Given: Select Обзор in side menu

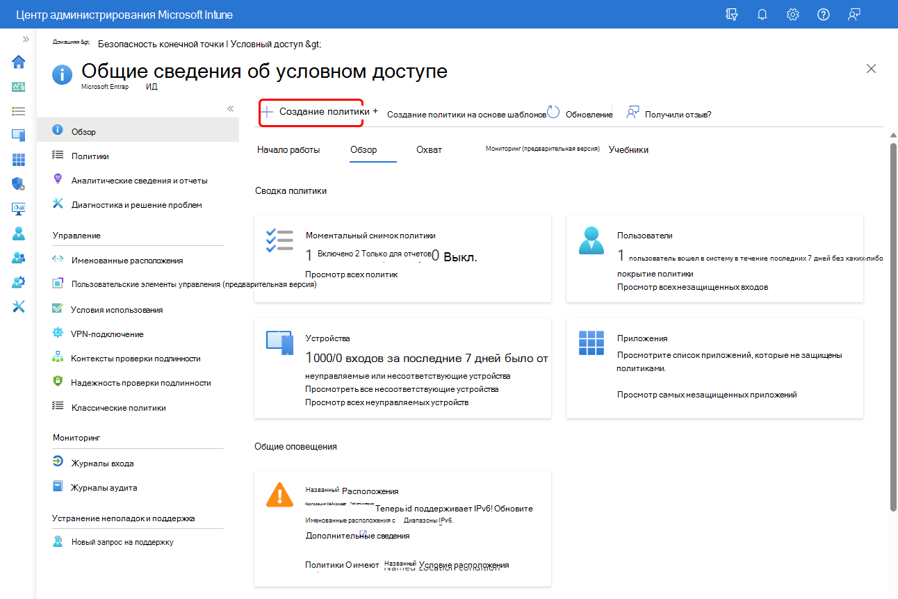Looking at the screenshot, I should pos(138,131).
